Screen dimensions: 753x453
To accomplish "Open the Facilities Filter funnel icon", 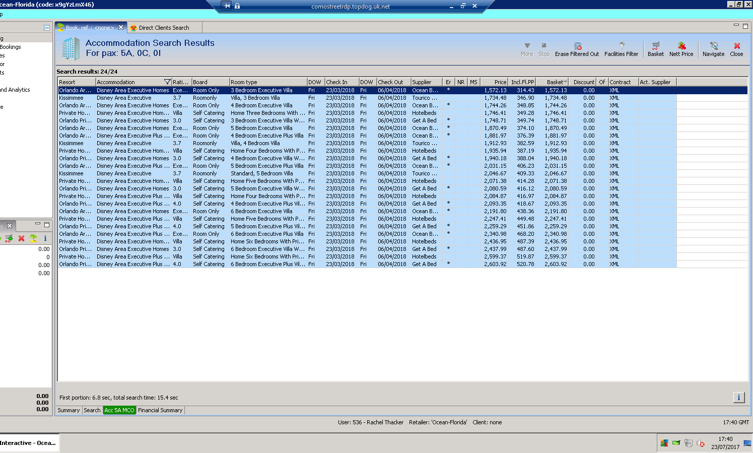I will (x=622, y=46).
